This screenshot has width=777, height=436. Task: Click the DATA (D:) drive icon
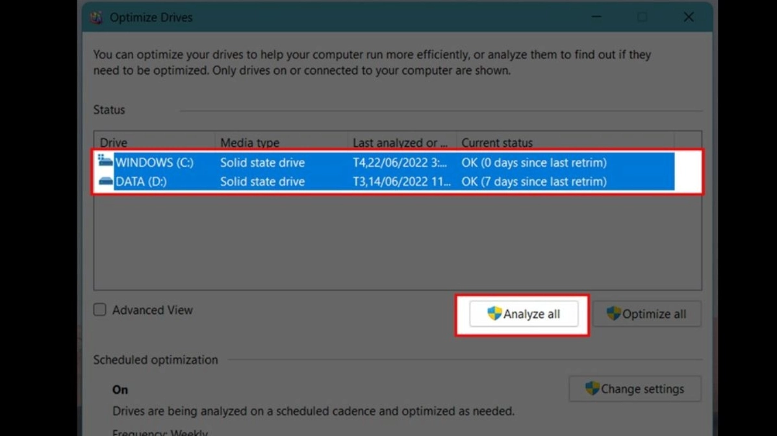105,181
